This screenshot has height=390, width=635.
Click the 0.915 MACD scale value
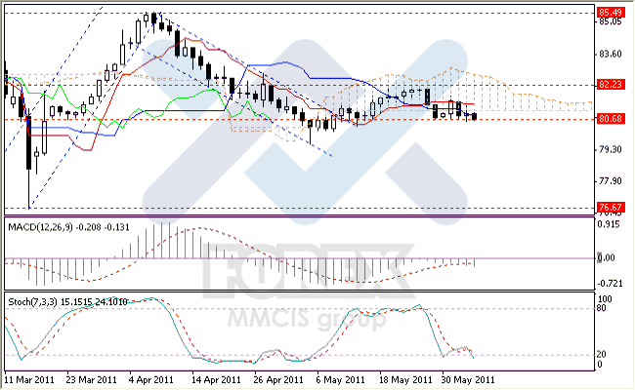(609, 224)
